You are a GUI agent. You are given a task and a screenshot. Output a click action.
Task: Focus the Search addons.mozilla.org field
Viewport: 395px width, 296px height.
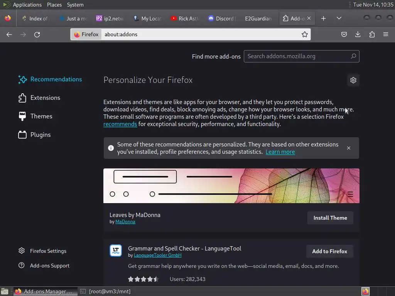coord(301,56)
